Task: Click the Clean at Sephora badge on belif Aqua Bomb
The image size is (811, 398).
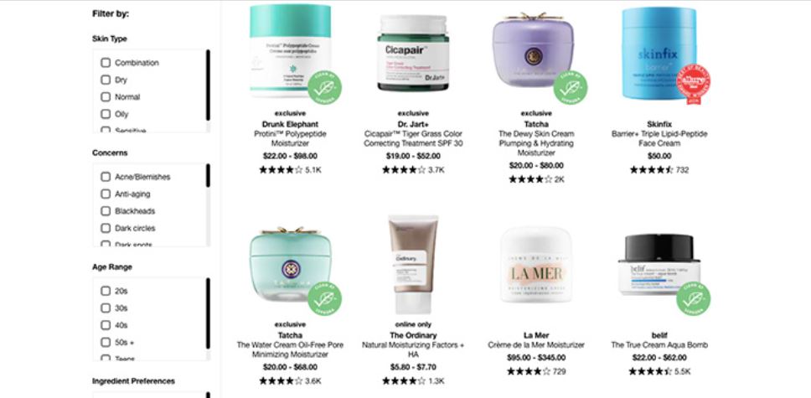Action: [x=693, y=298]
